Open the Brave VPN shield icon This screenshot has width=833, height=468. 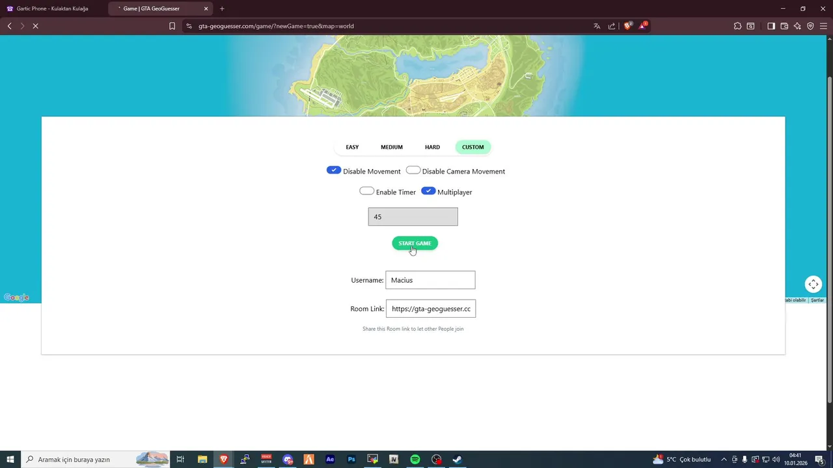coord(810,26)
